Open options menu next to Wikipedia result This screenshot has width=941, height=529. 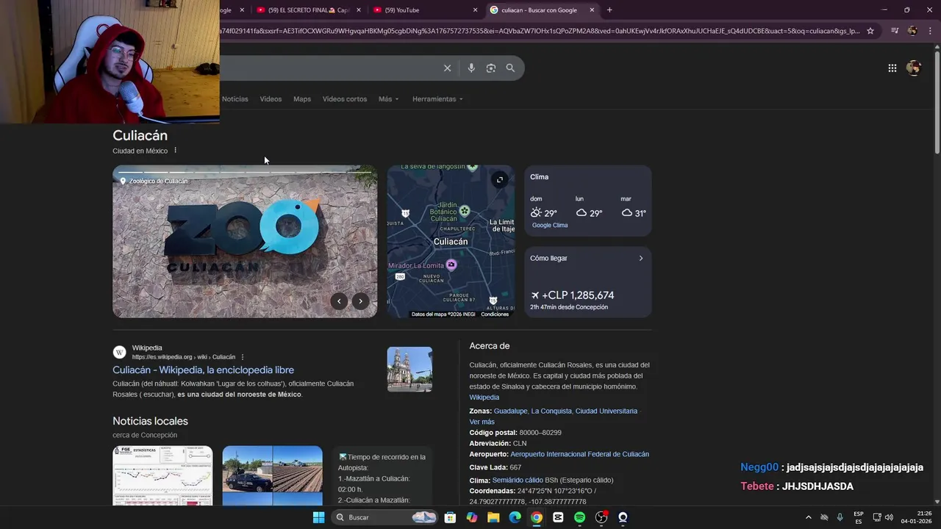[242, 357]
